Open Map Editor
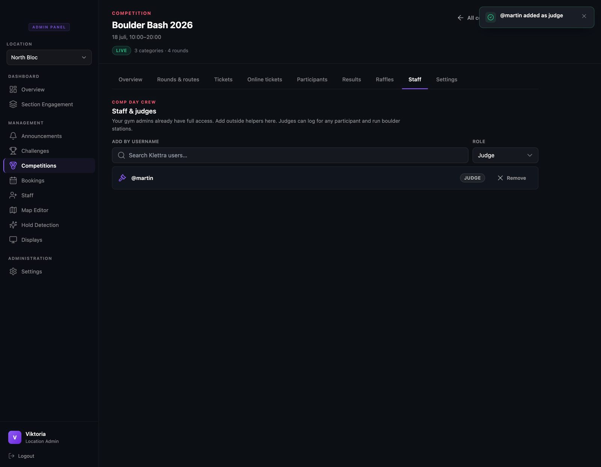The image size is (601, 467). click(49, 210)
